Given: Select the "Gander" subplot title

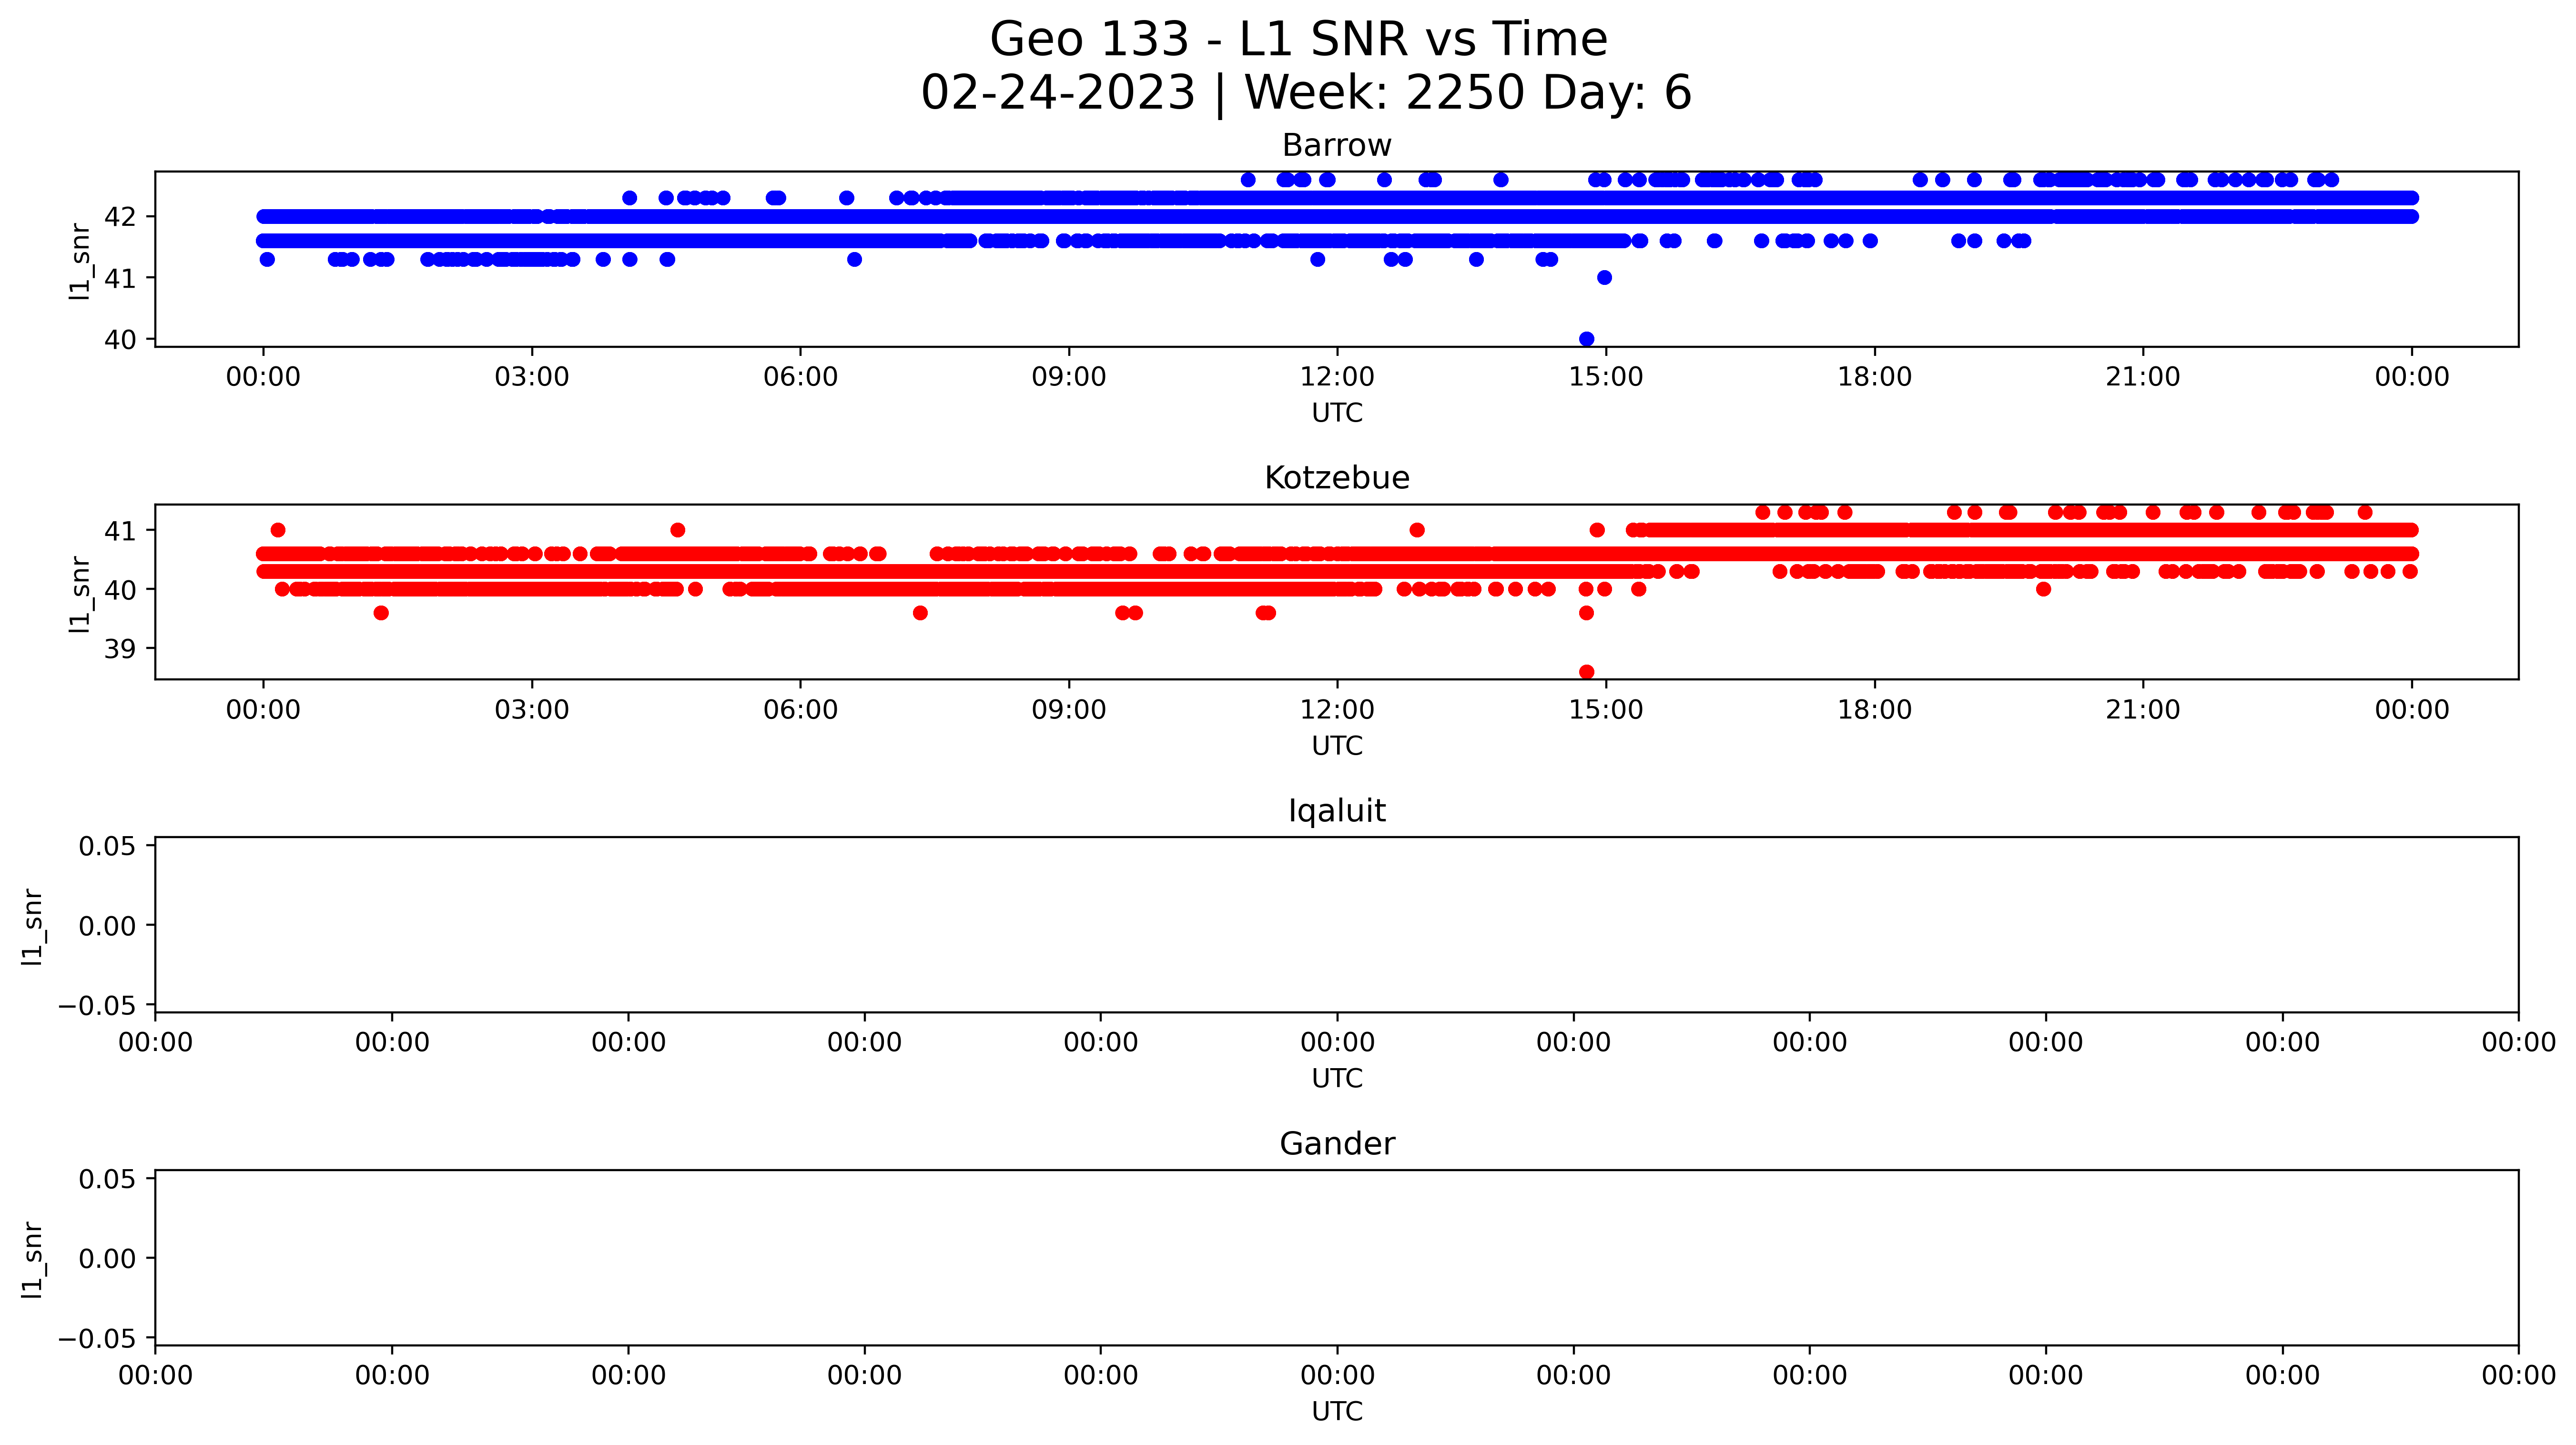Looking at the screenshot, I should tap(1337, 1144).
